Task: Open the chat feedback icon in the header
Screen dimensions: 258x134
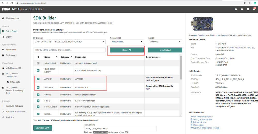Action: coord(242,9)
